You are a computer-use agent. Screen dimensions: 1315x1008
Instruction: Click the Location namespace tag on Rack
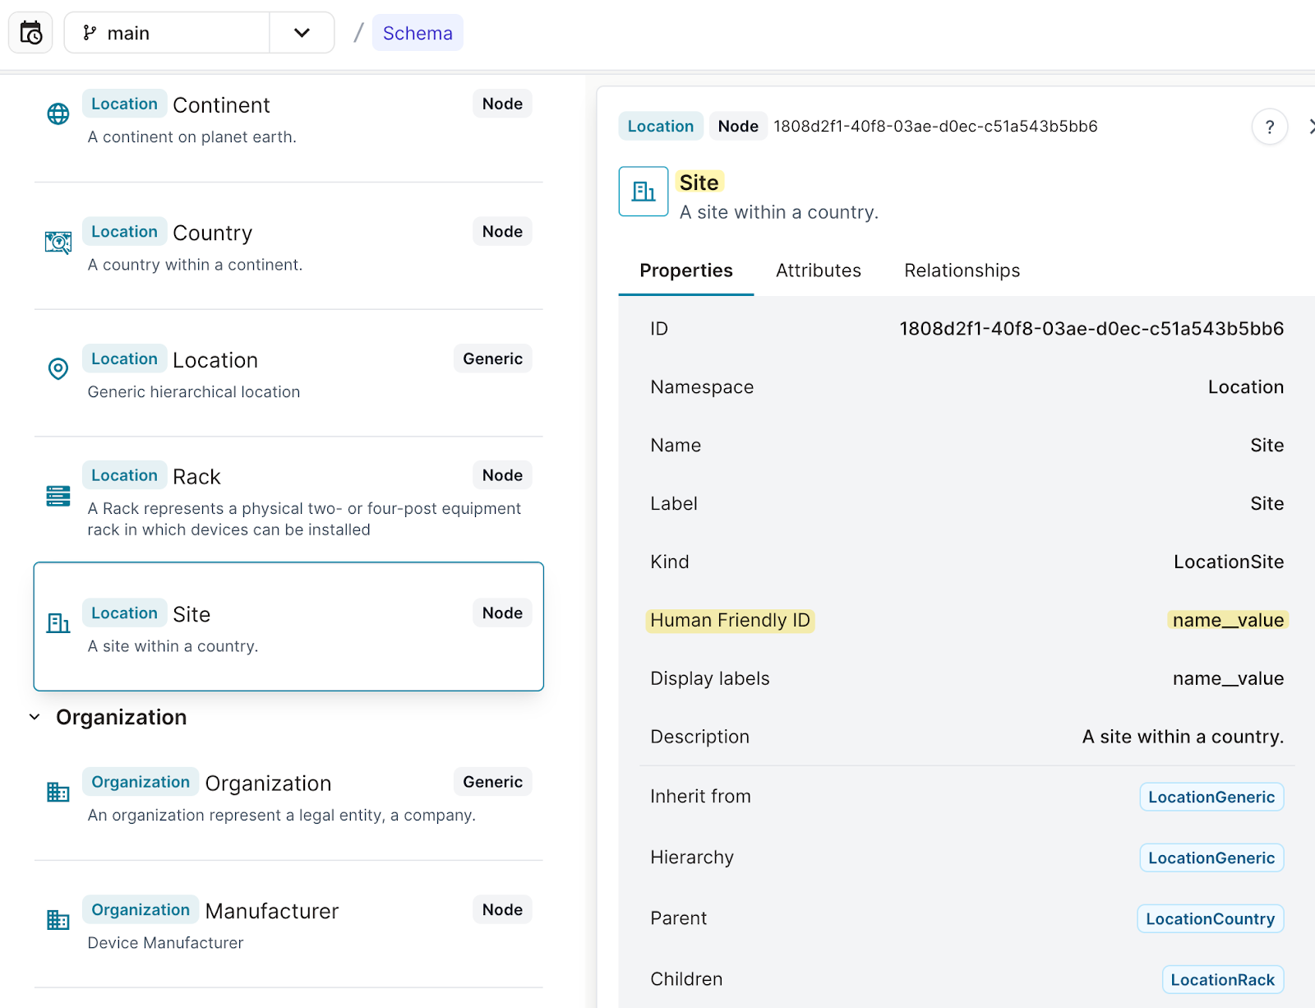124,475
